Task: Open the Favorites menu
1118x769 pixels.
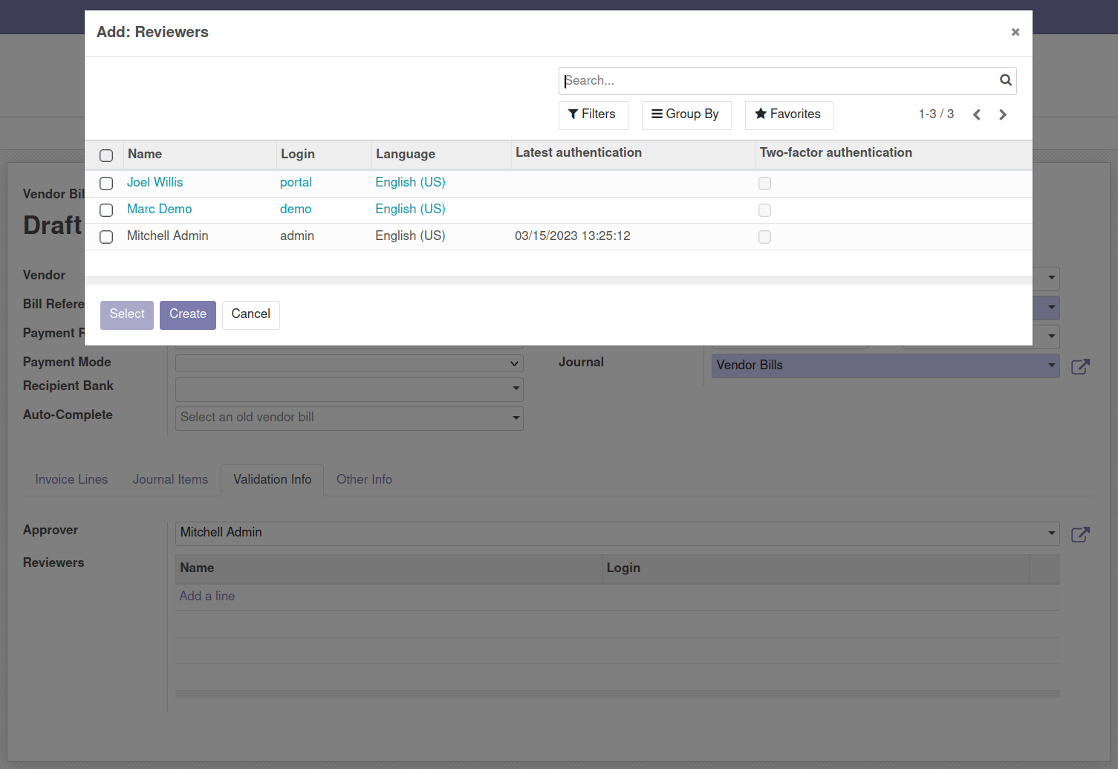Action: coord(788,114)
